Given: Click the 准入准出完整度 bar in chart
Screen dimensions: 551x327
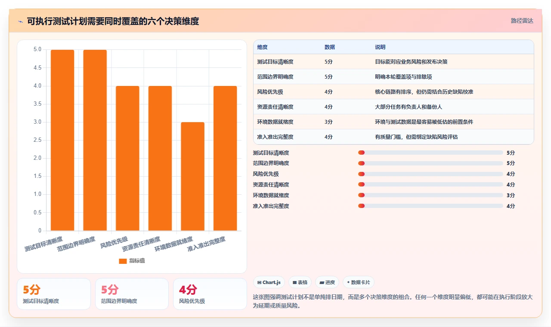Looking at the screenshot, I should 225,158.
